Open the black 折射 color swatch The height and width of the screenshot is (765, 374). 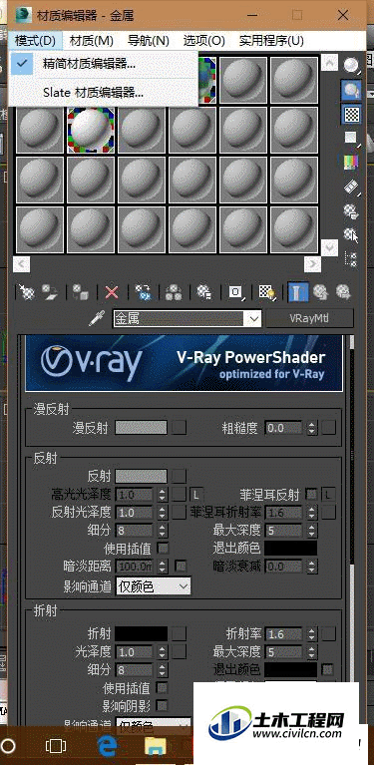coord(142,633)
